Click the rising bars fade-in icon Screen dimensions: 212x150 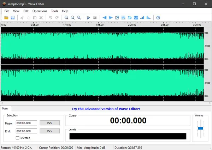click(x=142, y=18)
